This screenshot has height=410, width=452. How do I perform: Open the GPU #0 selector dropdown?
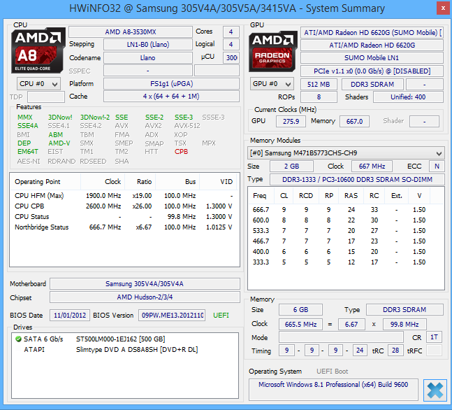tap(272, 84)
